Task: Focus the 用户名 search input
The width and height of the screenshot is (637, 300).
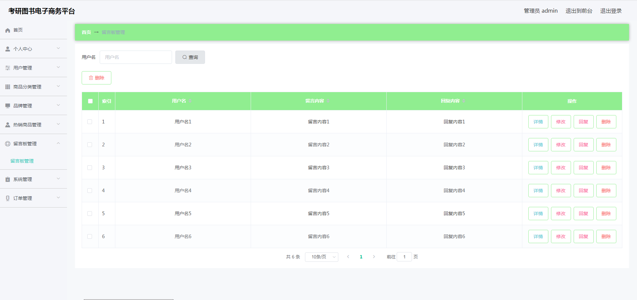Action: tap(136, 57)
